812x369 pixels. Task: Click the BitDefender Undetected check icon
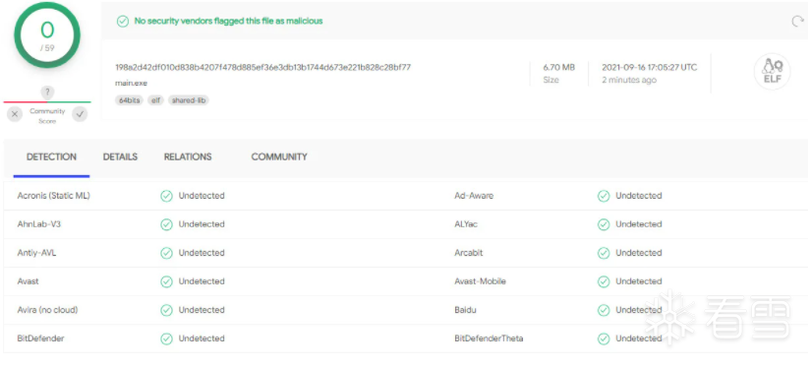click(166, 338)
